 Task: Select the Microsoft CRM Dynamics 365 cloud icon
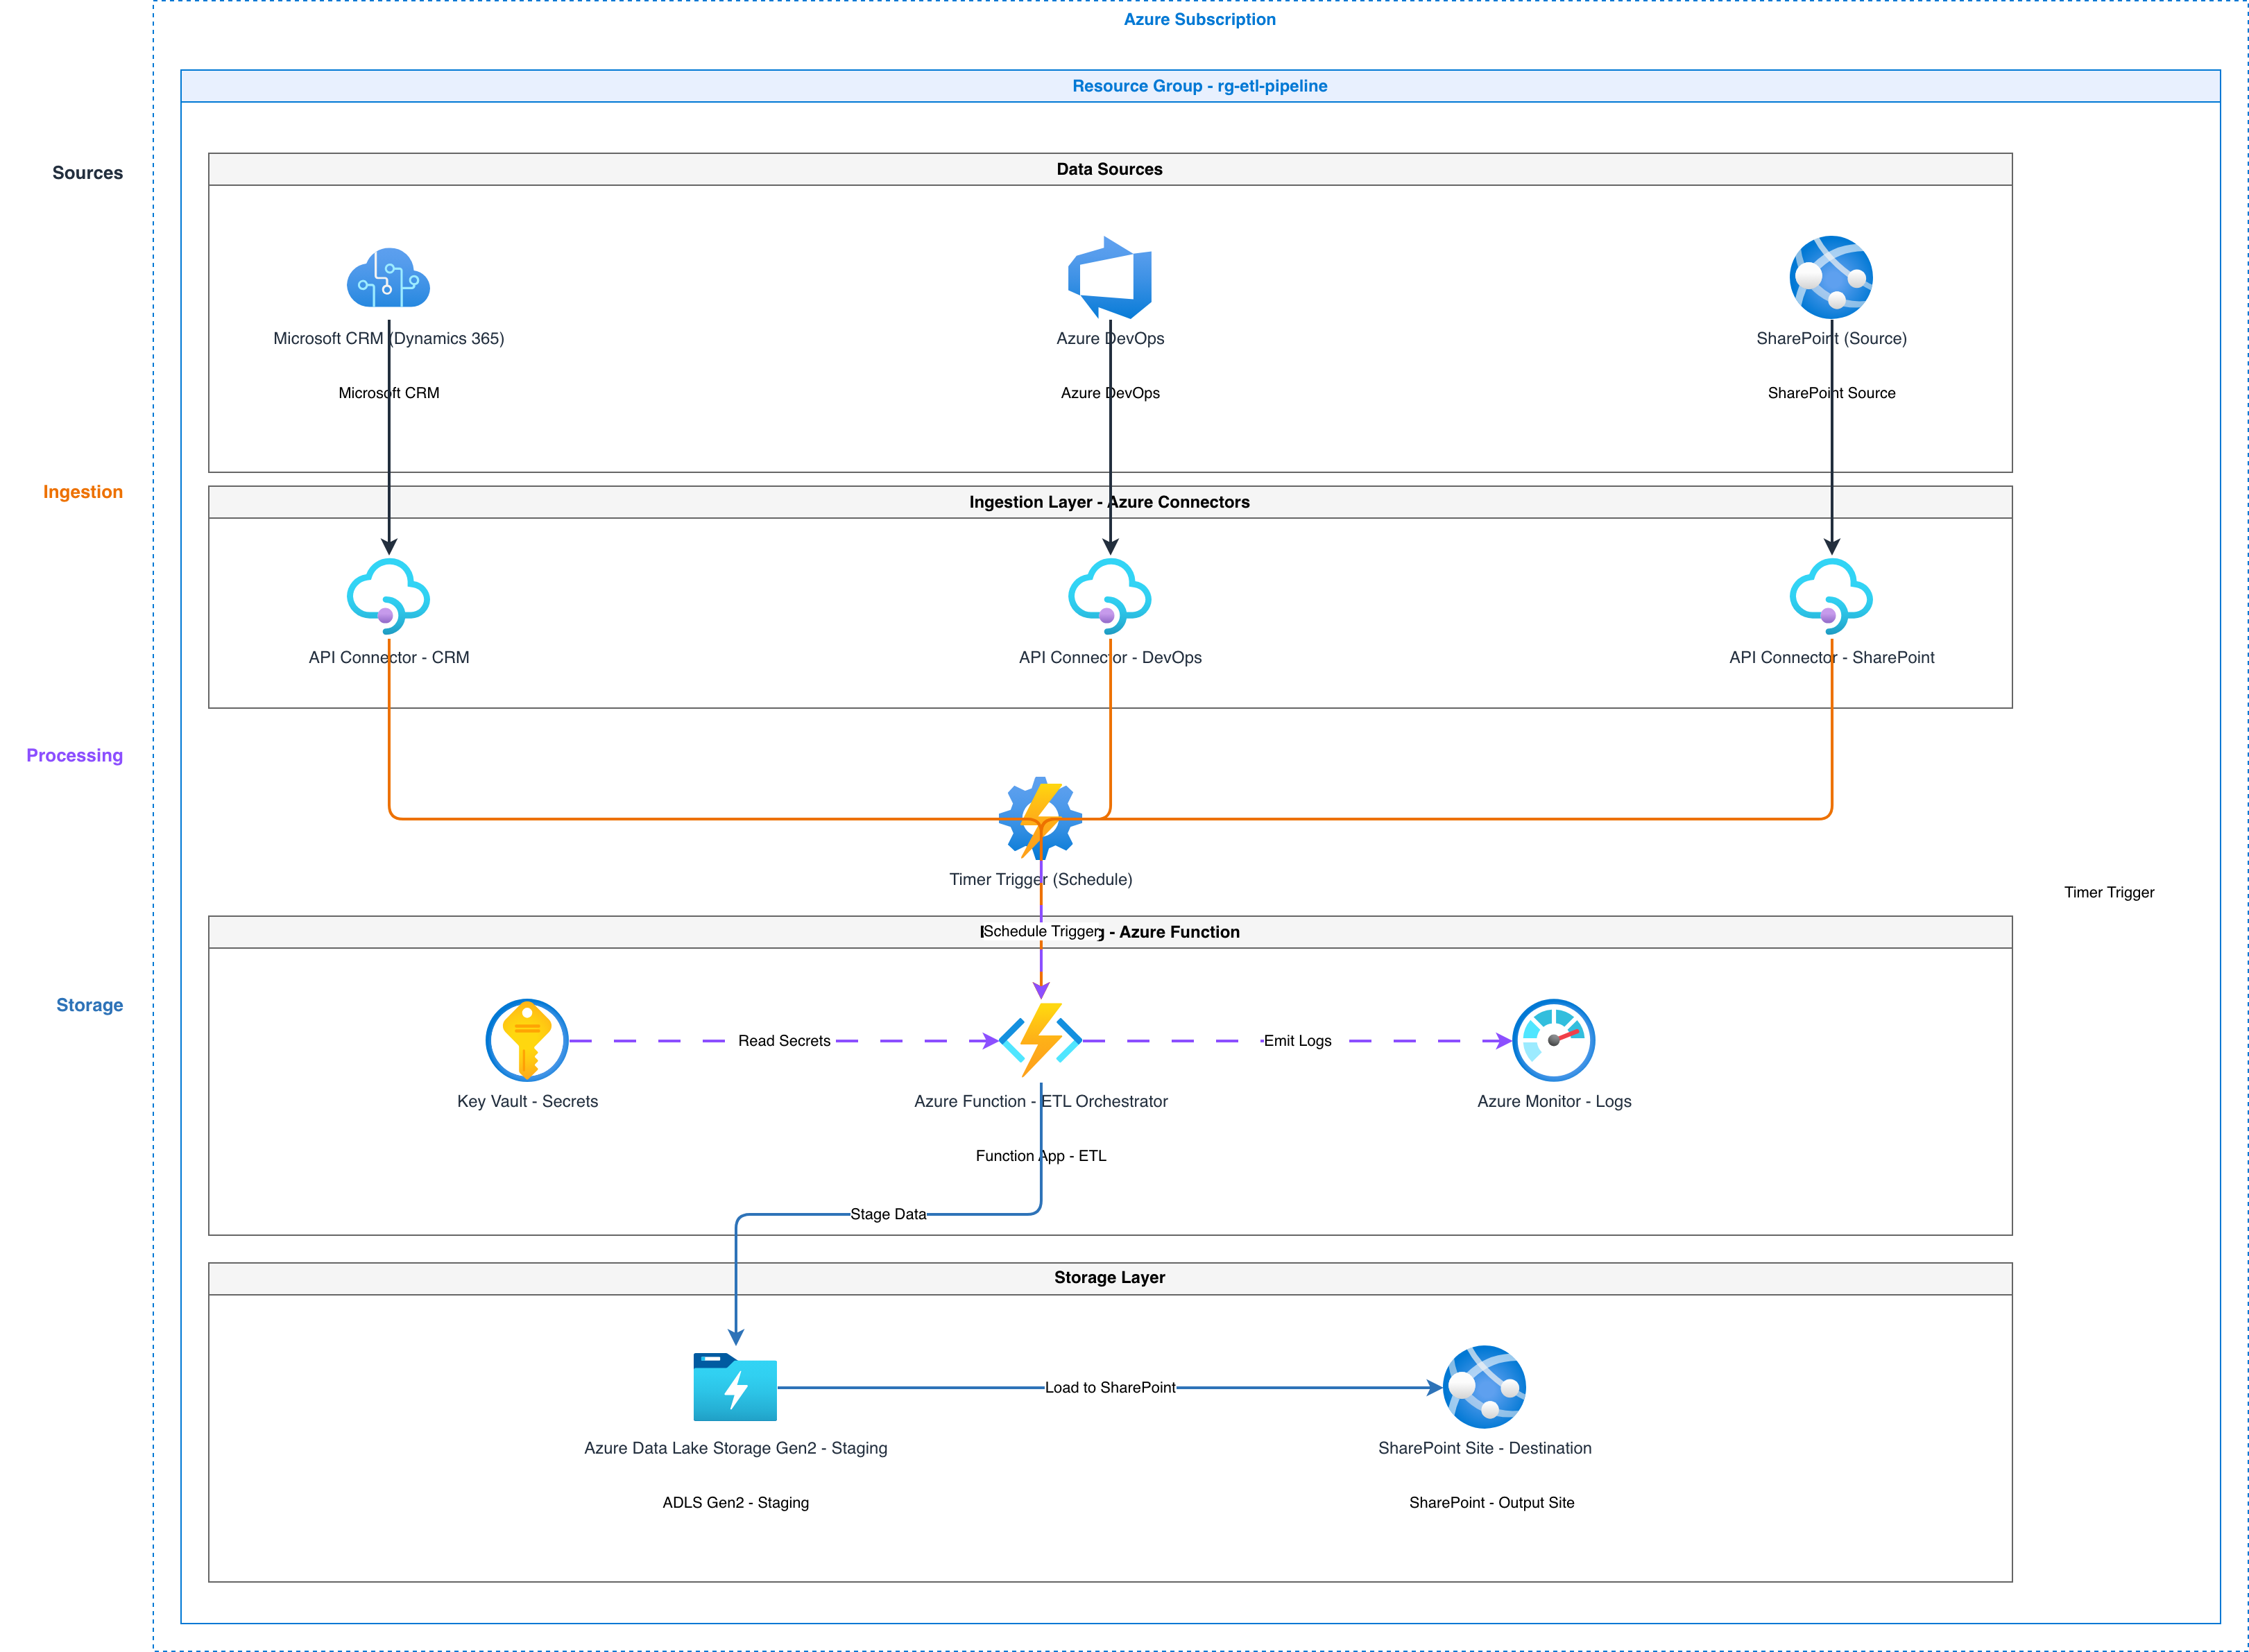(x=388, y=277)
